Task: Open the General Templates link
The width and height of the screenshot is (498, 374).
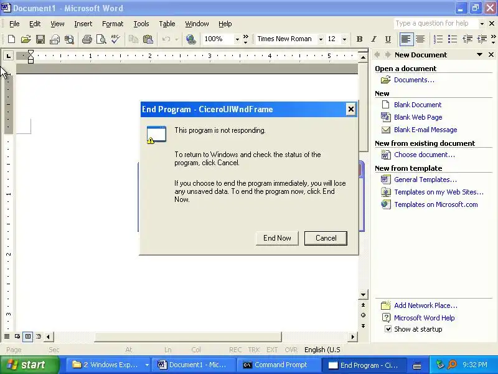Action: pyautogui.click(x=425, y=180)
